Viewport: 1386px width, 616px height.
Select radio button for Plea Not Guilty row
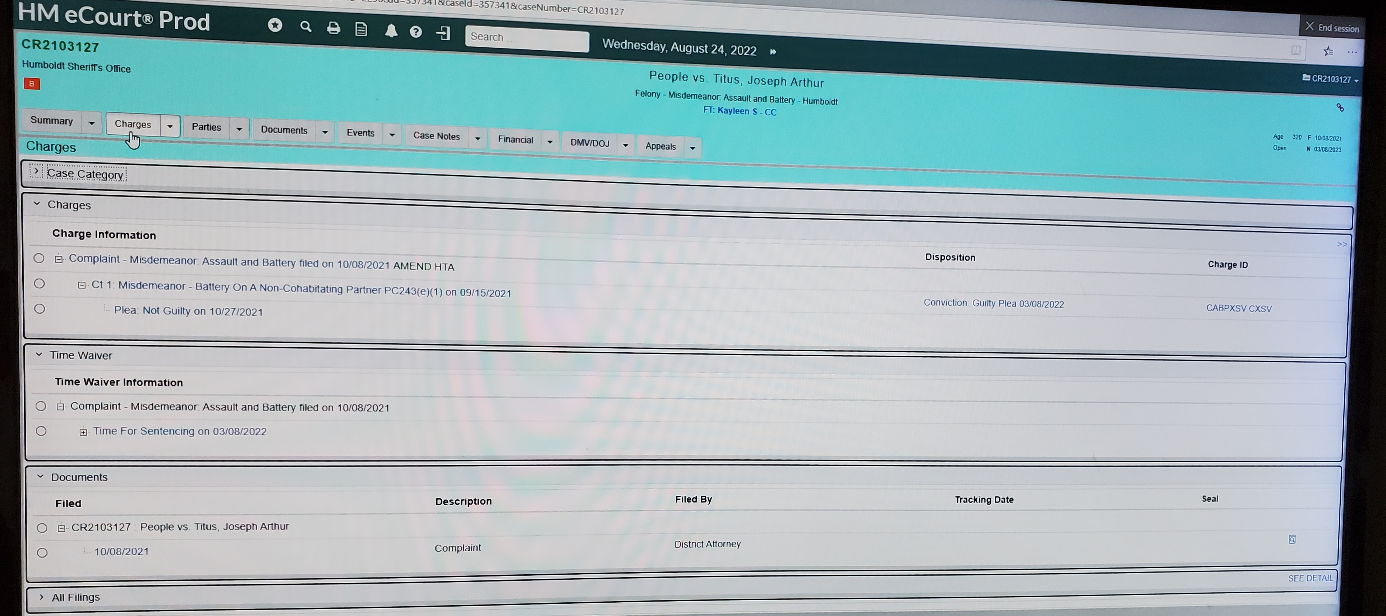pos(40,309)
